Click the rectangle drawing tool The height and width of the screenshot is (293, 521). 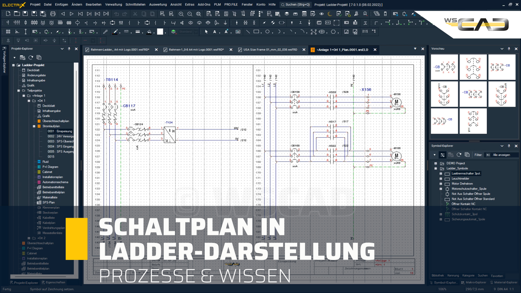click(x=256, y=32)
